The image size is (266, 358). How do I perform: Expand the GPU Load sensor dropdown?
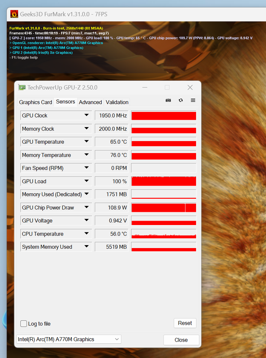87,181
